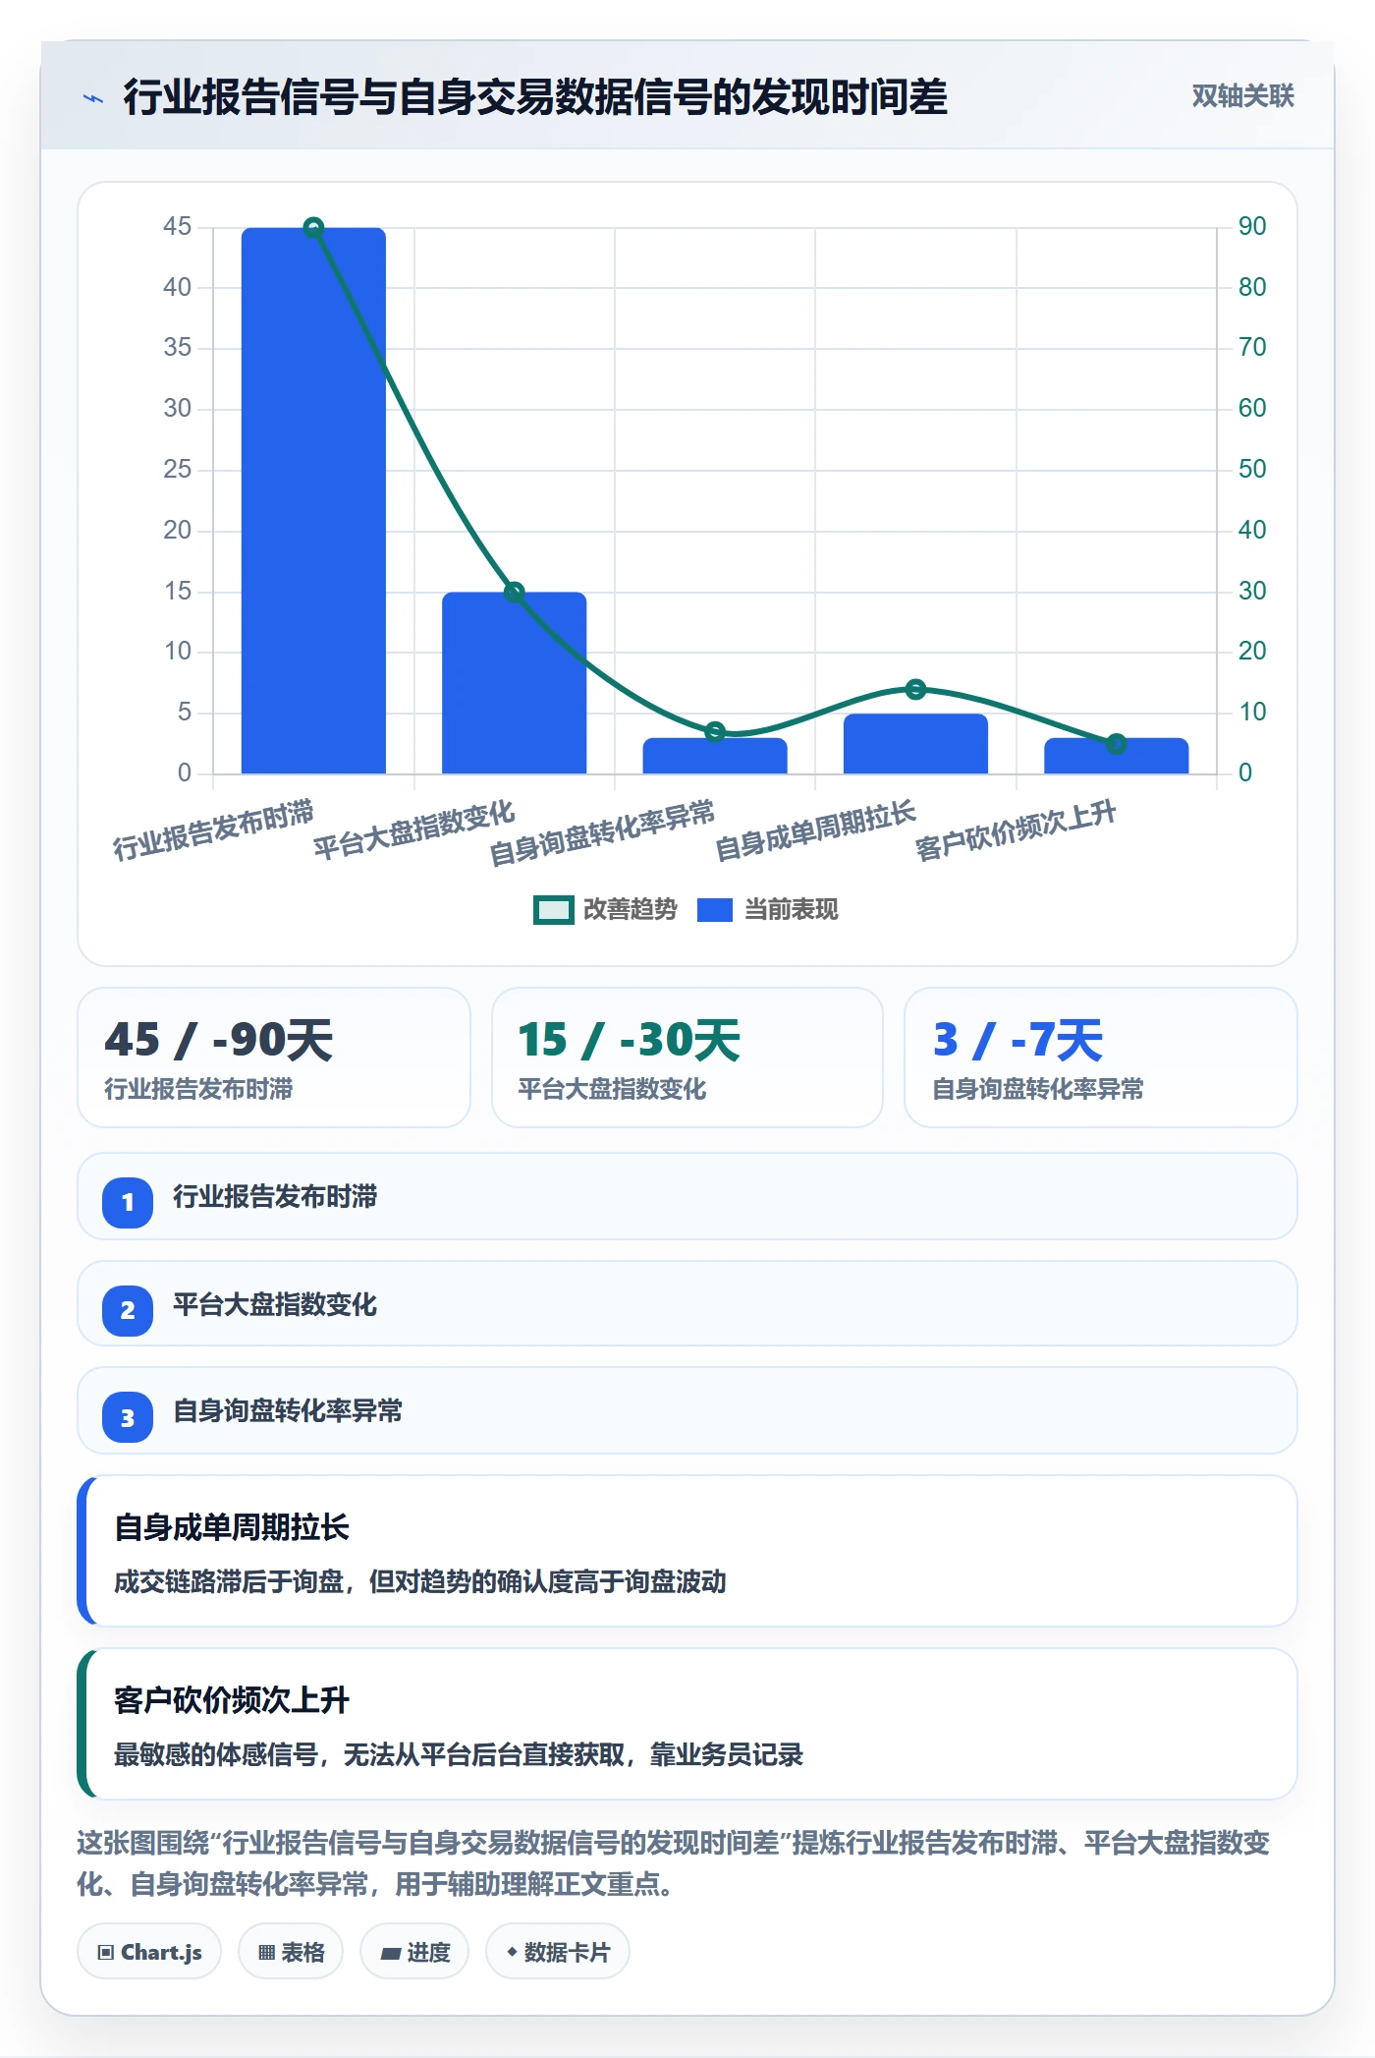Click the x-axis label 平台大盘指数变化
Viewport: 1375px width, 2058px height.
(x=413, y=830)
